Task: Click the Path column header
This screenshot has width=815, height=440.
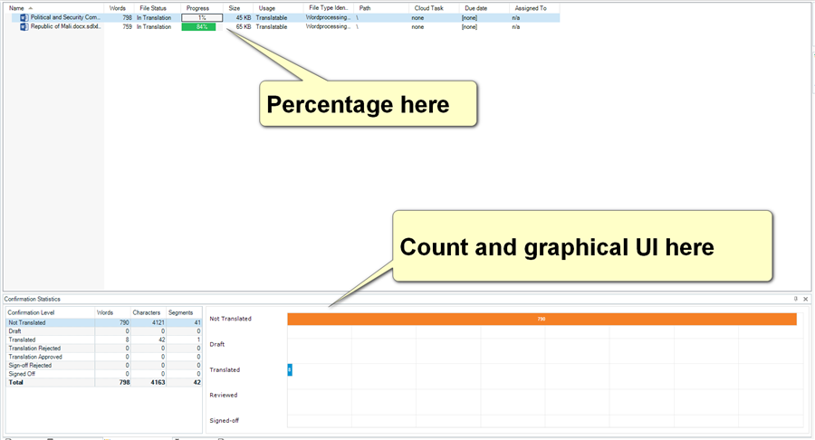Action: point(365,8)
